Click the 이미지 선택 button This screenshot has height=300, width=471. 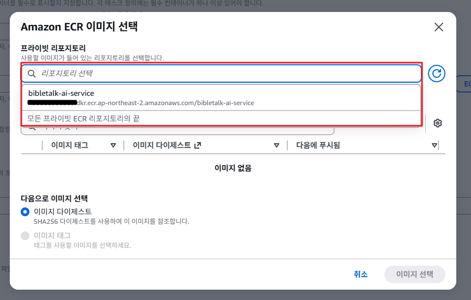[414, 274]
